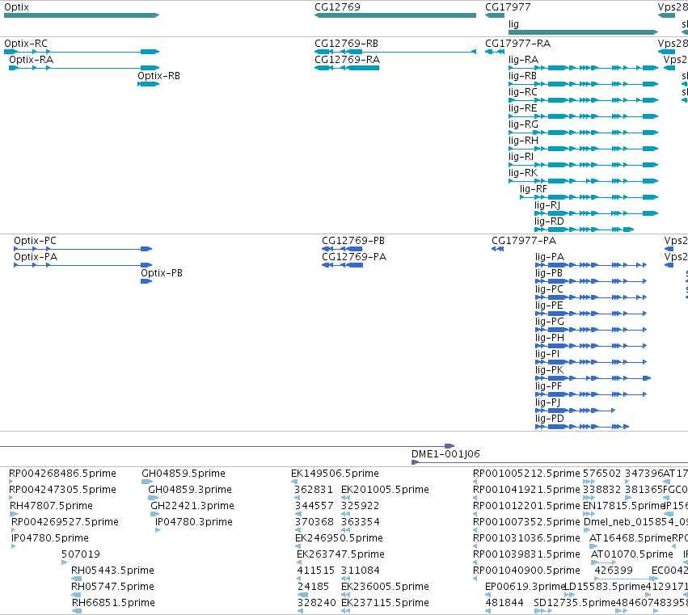Click the Optix-RB transcript label
688x615 pixels.
click(x=158, y=76)
